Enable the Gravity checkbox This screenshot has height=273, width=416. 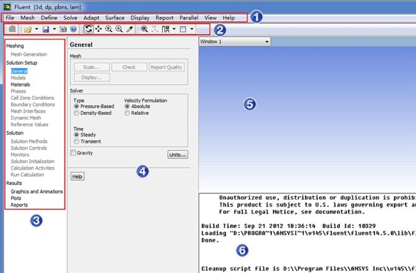pos(73,152)
